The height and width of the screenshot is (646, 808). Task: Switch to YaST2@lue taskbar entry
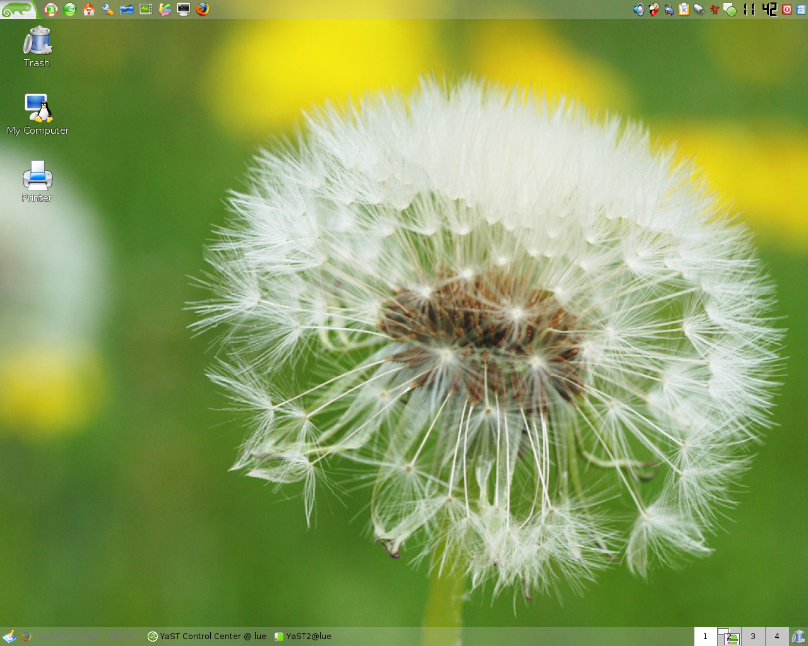pos(303,637)
